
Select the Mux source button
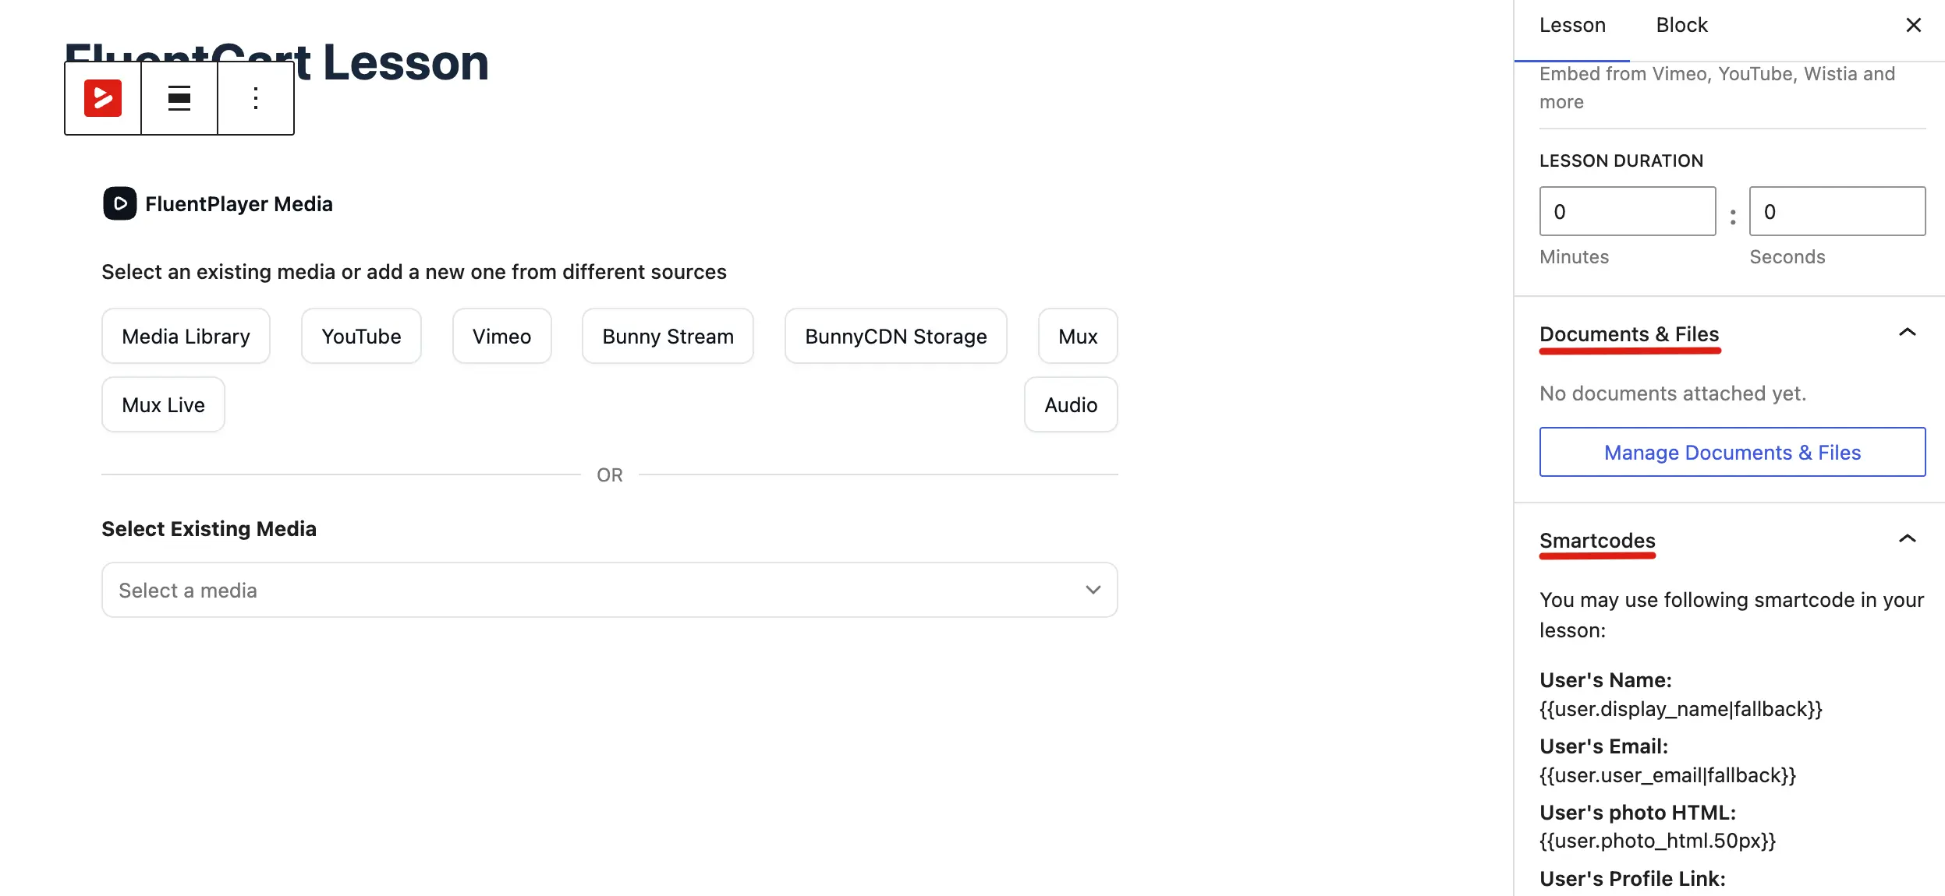click(x=1078, y=336)
